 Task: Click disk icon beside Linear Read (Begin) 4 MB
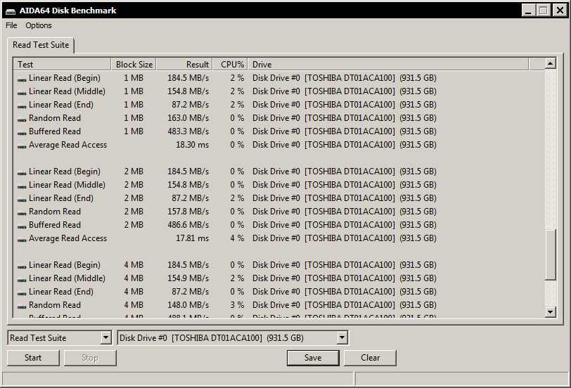(22, 266)
